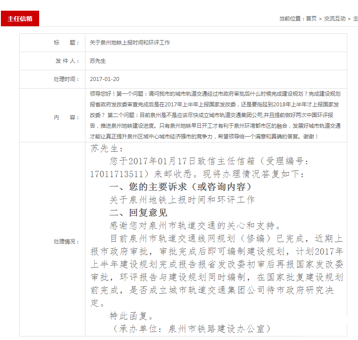Click the 苏先生: salutation in the reply
The image size is (358, 340).
click(107, 149)
